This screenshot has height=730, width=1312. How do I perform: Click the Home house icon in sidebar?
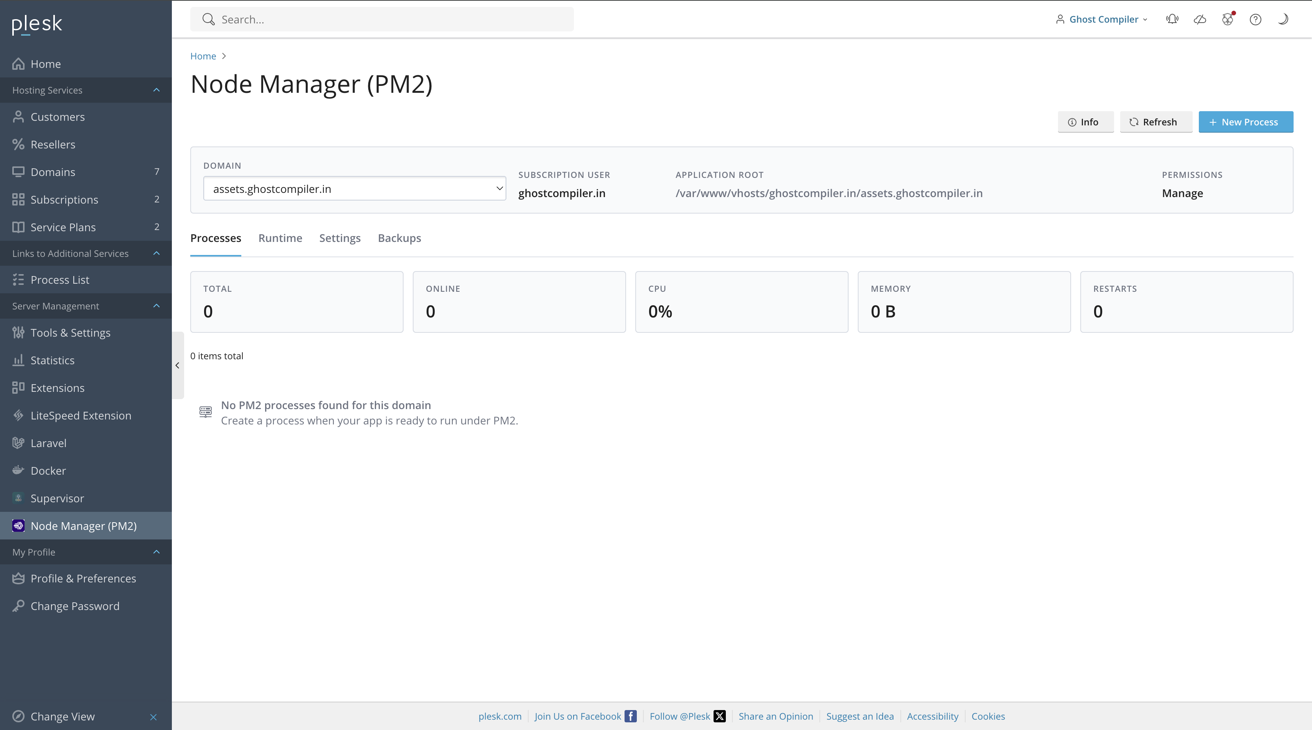[18, 64]
